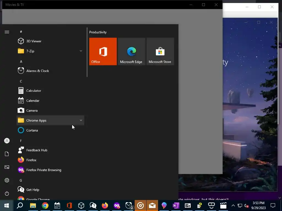Image resolution: width=282 pixels, height=211 pixels.
Task: Expand the 7-Zip folder chevron
Action: [81, 51]
